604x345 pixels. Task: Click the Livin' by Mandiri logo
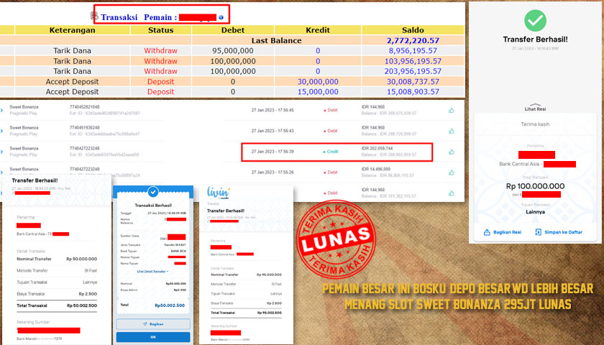click(219, 193)
